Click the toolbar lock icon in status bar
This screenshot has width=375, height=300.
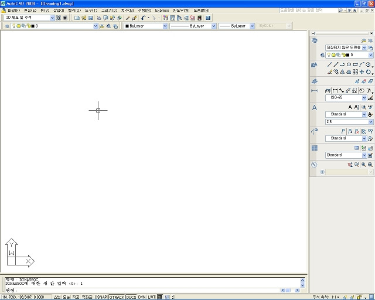coord(359,297)
